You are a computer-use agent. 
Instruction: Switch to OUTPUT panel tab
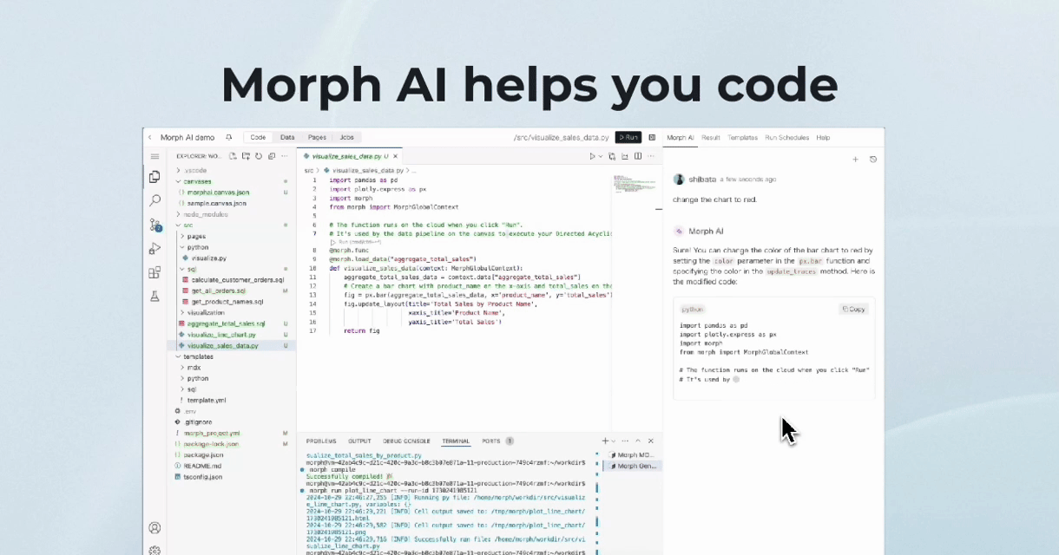[359, 441]
